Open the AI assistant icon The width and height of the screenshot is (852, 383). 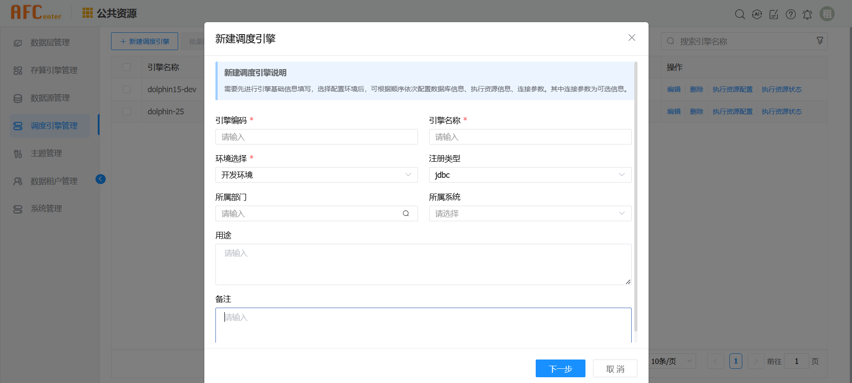tap(757, 14)
